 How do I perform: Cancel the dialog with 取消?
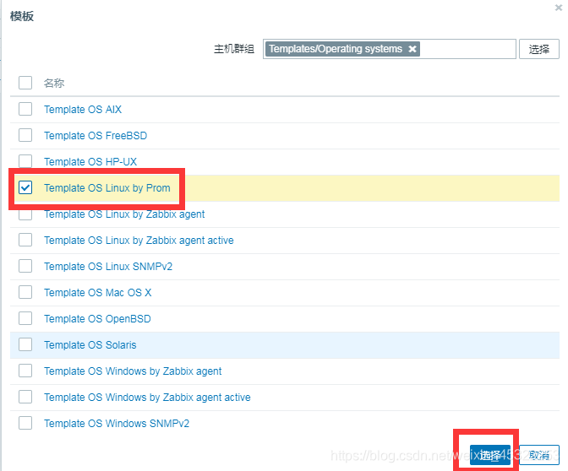(x=539, y=455)
